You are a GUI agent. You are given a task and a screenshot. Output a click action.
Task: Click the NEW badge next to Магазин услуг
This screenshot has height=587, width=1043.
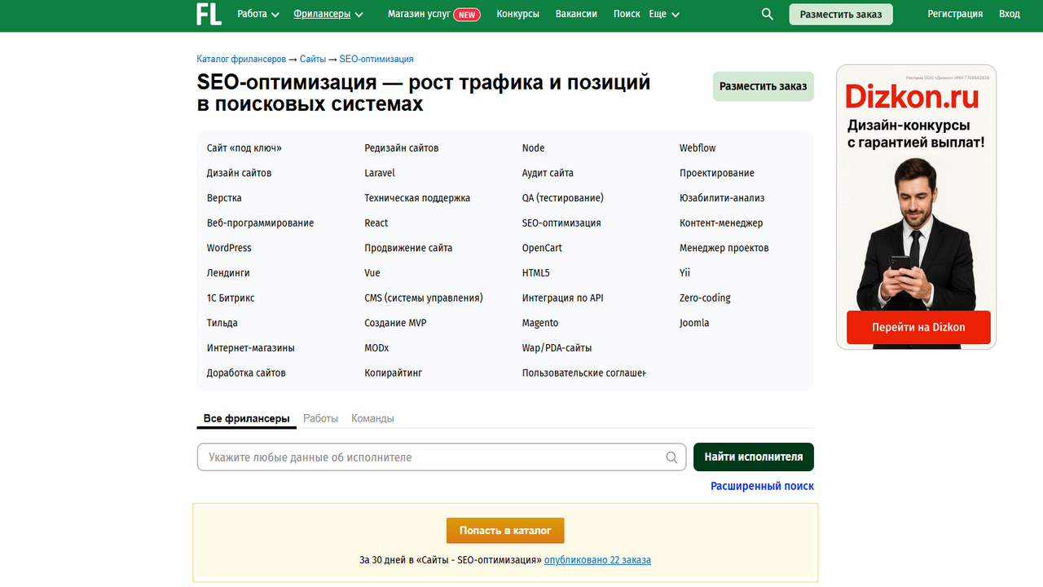(467, 15)
